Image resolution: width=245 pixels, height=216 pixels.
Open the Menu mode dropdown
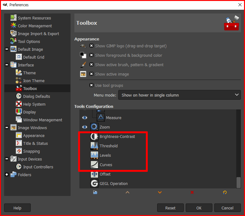tap(179, 95)
